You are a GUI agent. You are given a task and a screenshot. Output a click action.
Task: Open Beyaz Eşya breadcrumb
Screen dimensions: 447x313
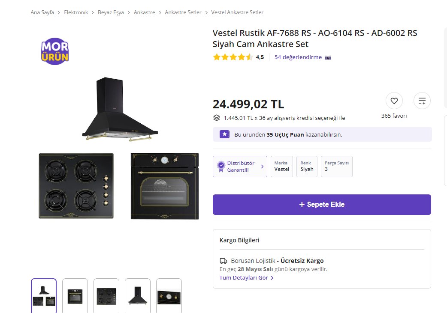(x=111, y=12)
